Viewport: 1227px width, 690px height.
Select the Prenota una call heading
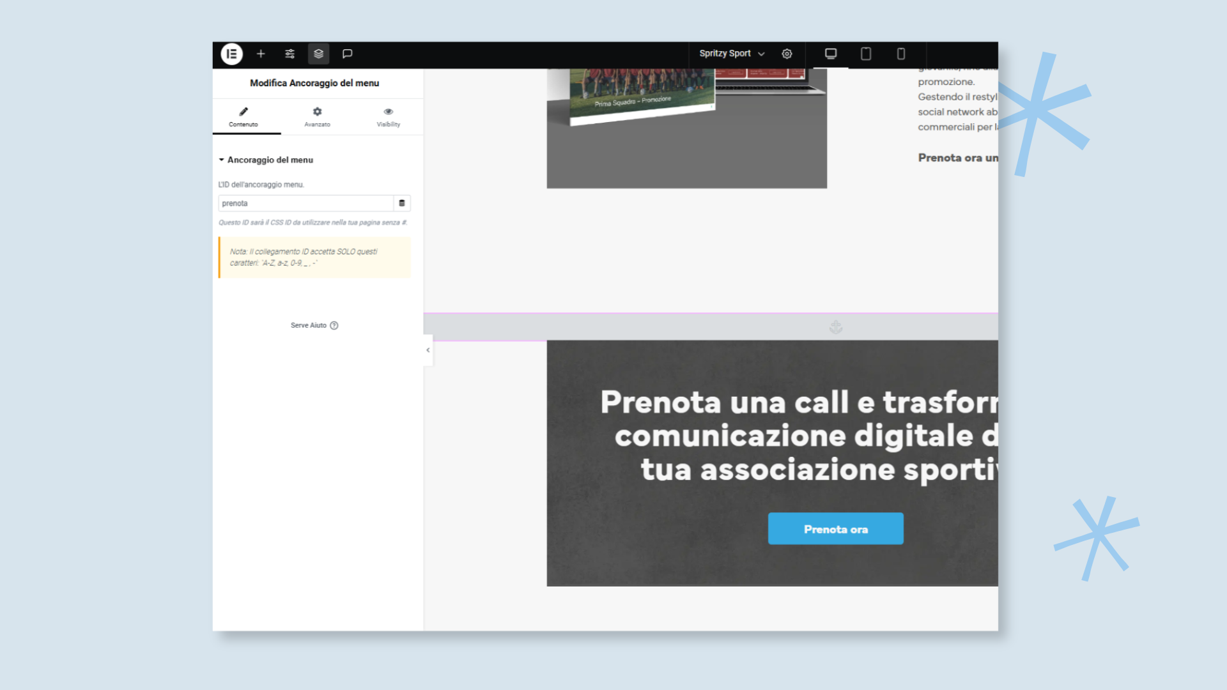(x=799, y=436)
